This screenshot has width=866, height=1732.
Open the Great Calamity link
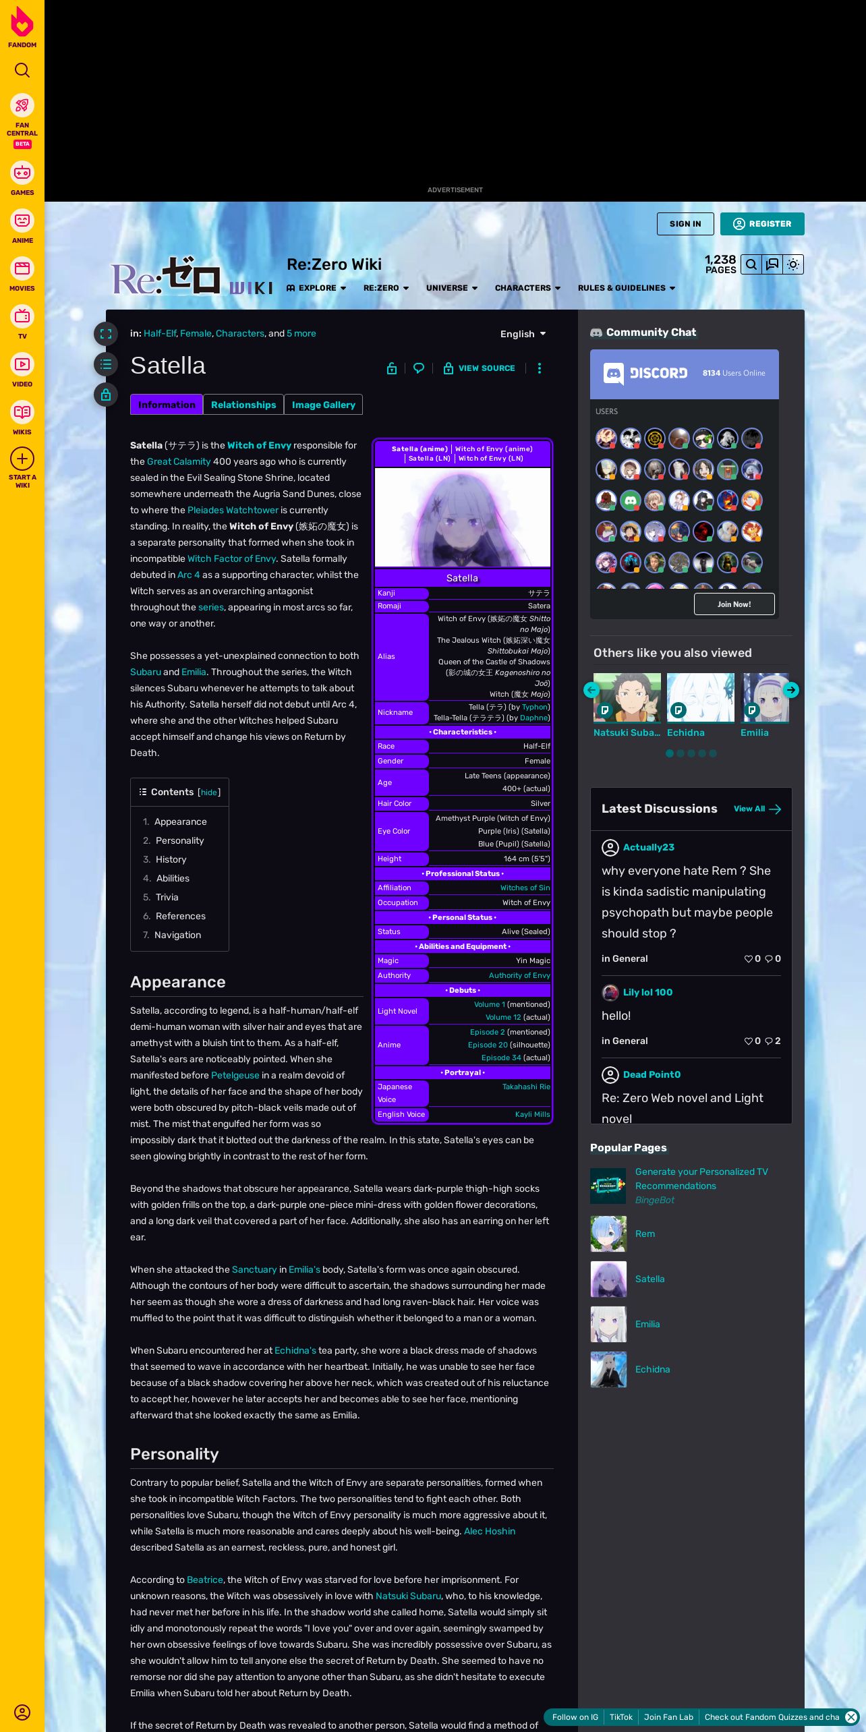point(179,461)
